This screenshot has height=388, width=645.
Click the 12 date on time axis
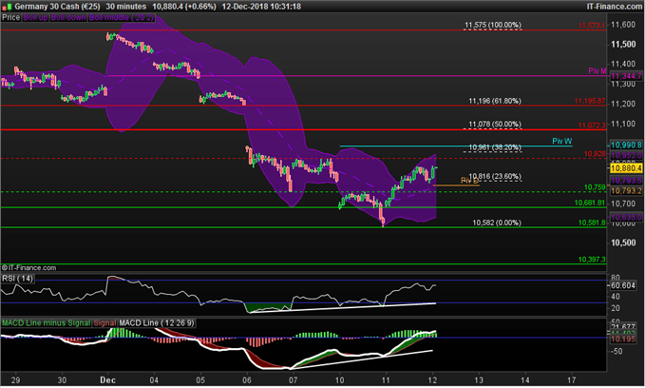pos(432,379)
